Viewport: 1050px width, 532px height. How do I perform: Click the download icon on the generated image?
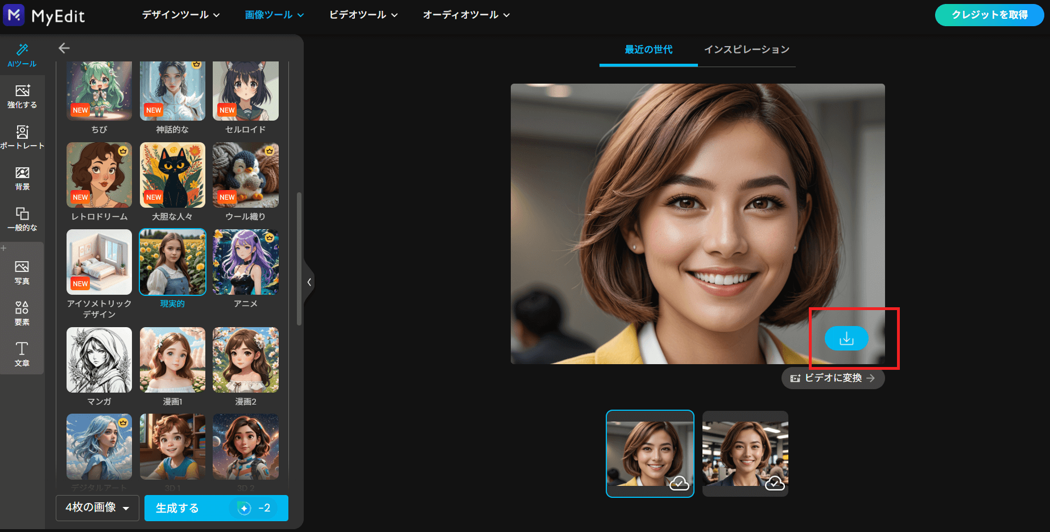point(846,339)
